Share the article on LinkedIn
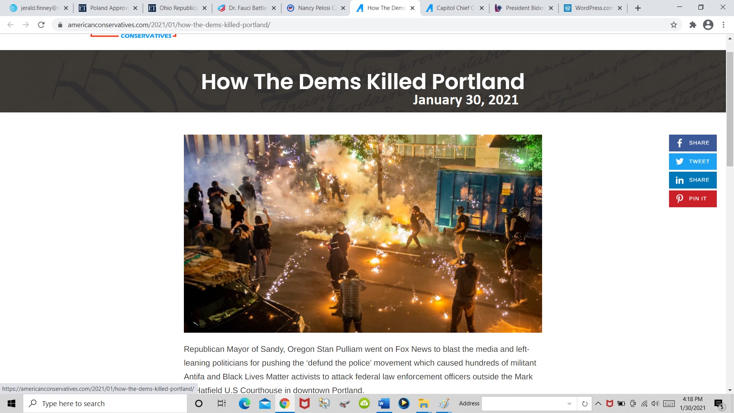This screenshot has height=413, width=734. [692, 180]
